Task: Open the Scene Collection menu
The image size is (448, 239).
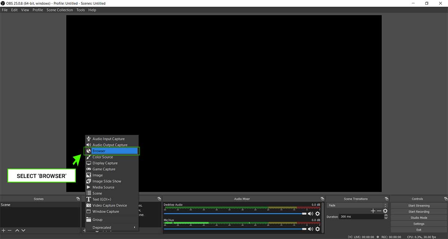Action: pos(60,10)
